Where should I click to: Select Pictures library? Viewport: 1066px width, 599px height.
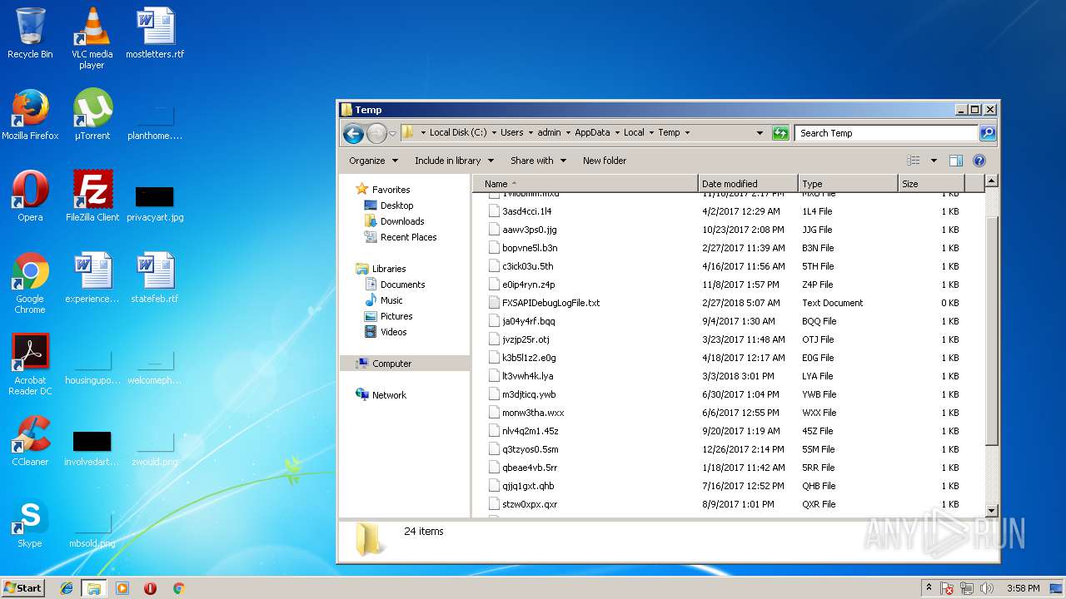click(x=396, y=316)
